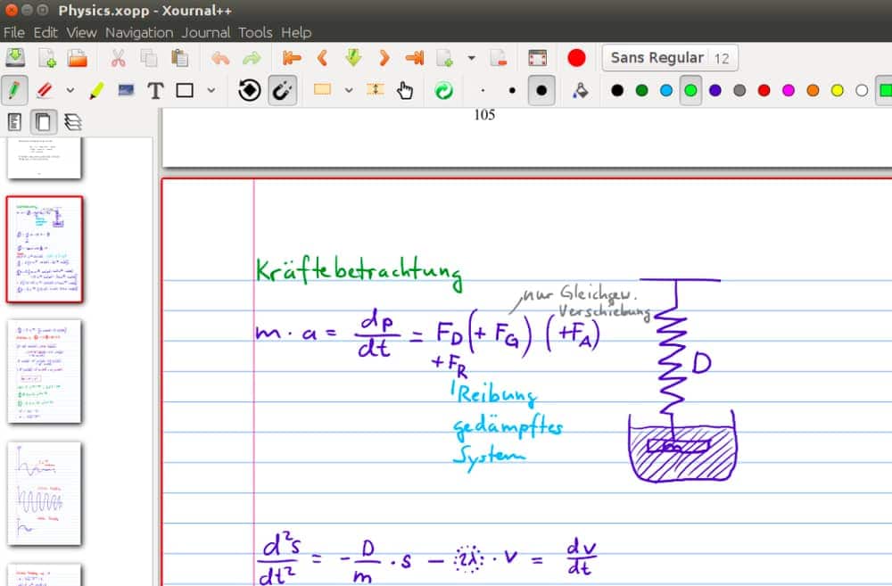Image resolution: width=892 pixels, height=586 pixels.
Task: Go to next annotated page (green down arrow)
Action: (353, 57)
